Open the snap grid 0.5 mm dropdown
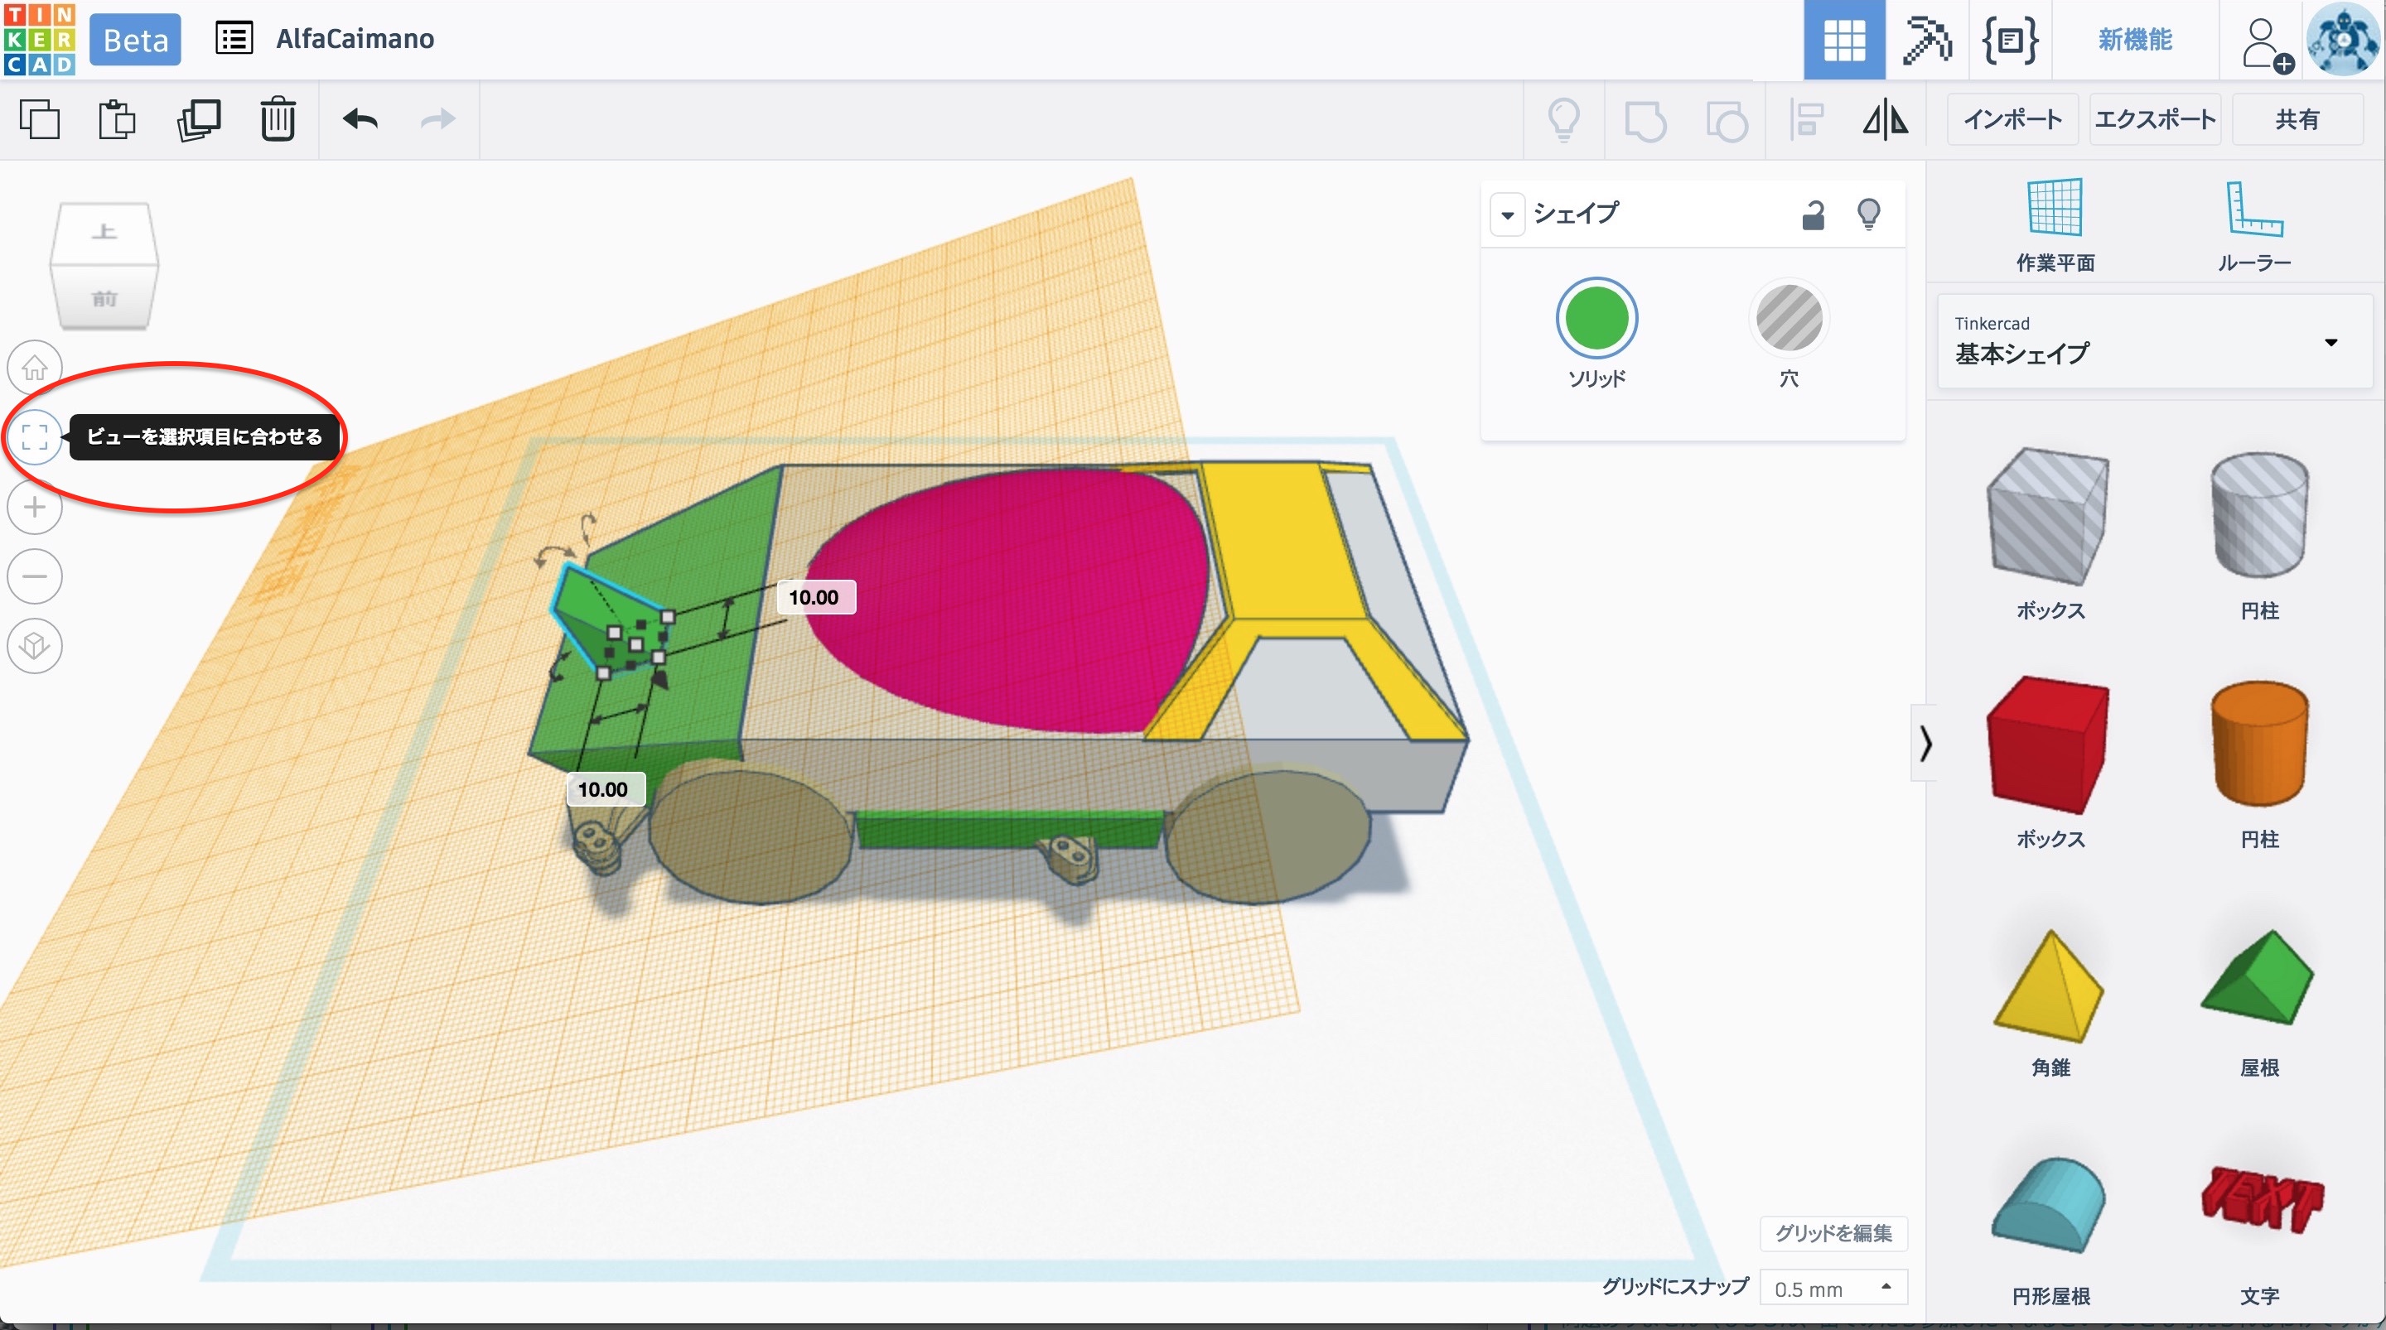Viewport: 2386px width, 1330px height. [1833, 1288]
